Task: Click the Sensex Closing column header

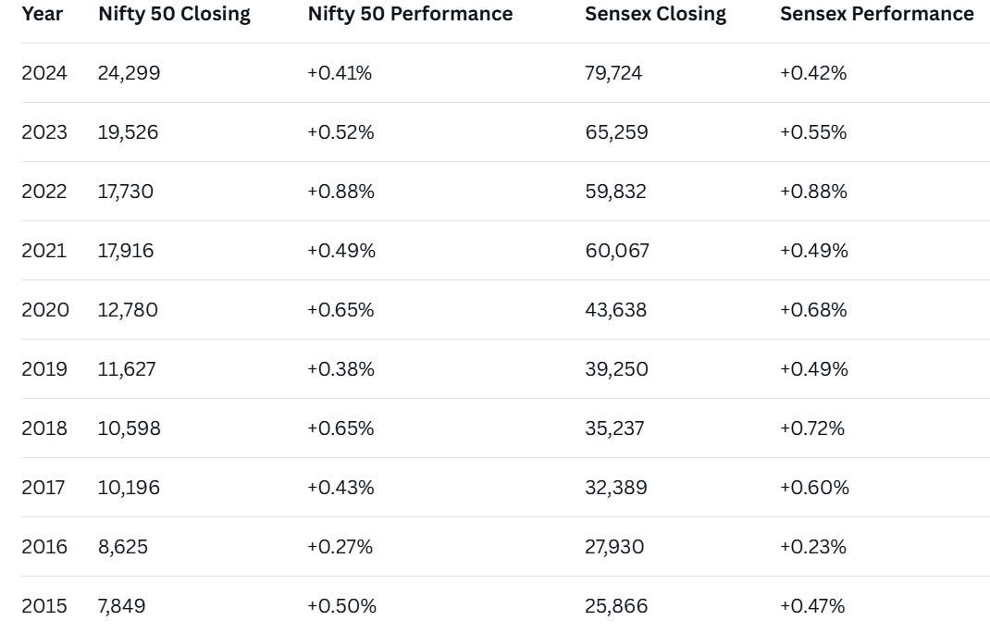Action: pyautogui.click(x=655, y=14)
